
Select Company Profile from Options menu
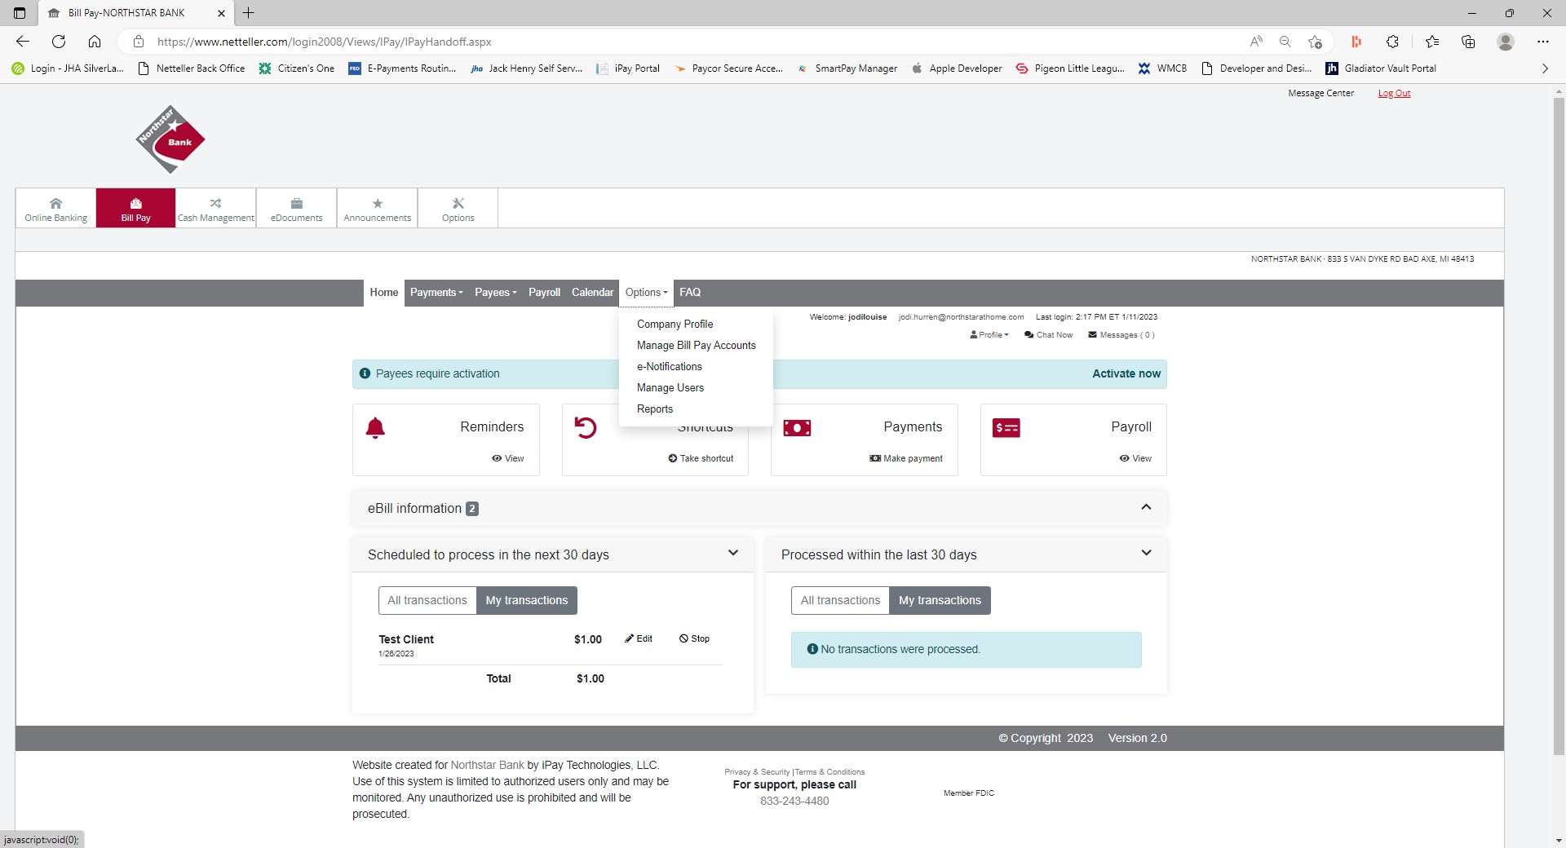click(x=675, y=325)
